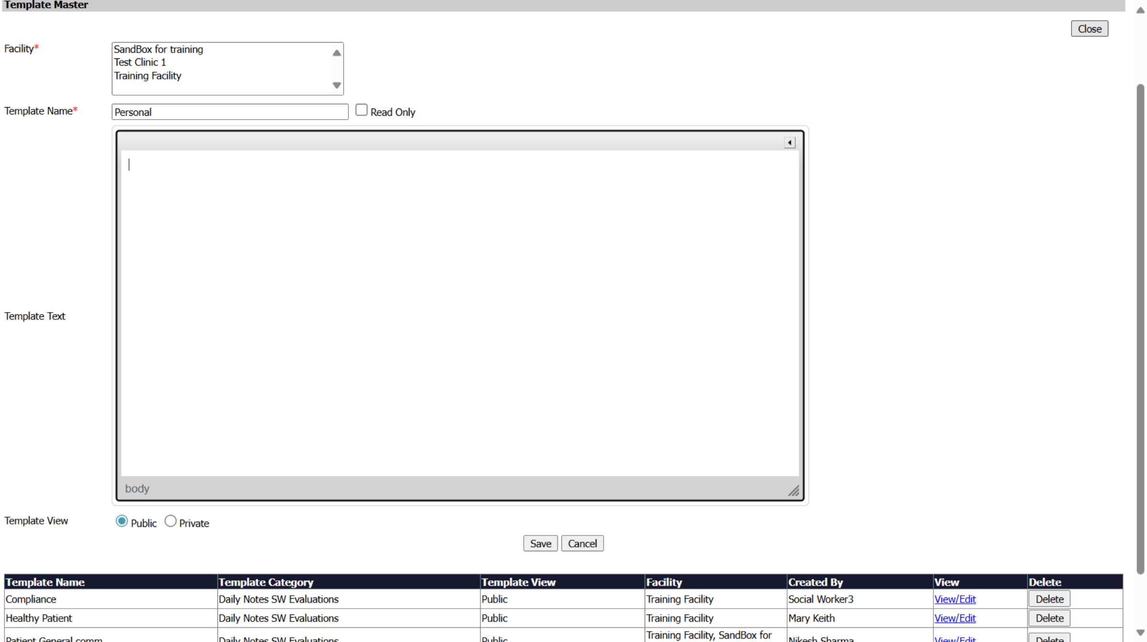Delete the Compliance template
Screen dimensions: 1147x642
pyautogui.click(x=1050, y=599)
